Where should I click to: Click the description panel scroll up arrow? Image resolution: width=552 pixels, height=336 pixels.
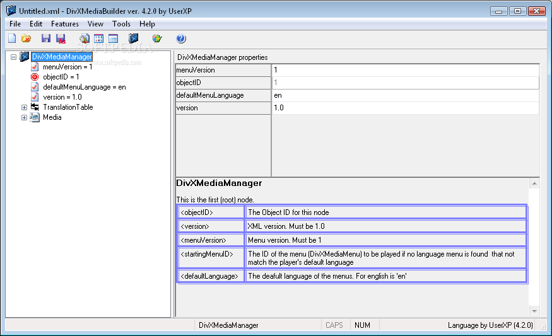tap(534, 183)
